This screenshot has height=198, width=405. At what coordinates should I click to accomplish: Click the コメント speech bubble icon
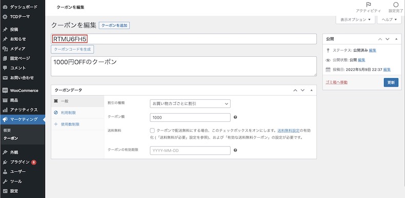coord(5,68)
